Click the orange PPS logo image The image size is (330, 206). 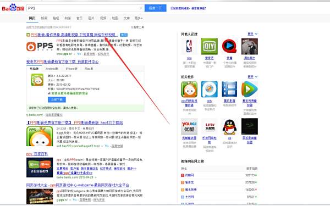(40, 46)
